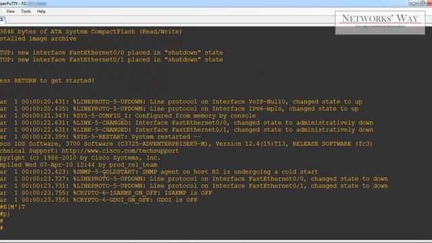This screenshot has width=432, height=243.
Task: Click the line 'ess RETURN to get started!'
Action: pos(47,81)
